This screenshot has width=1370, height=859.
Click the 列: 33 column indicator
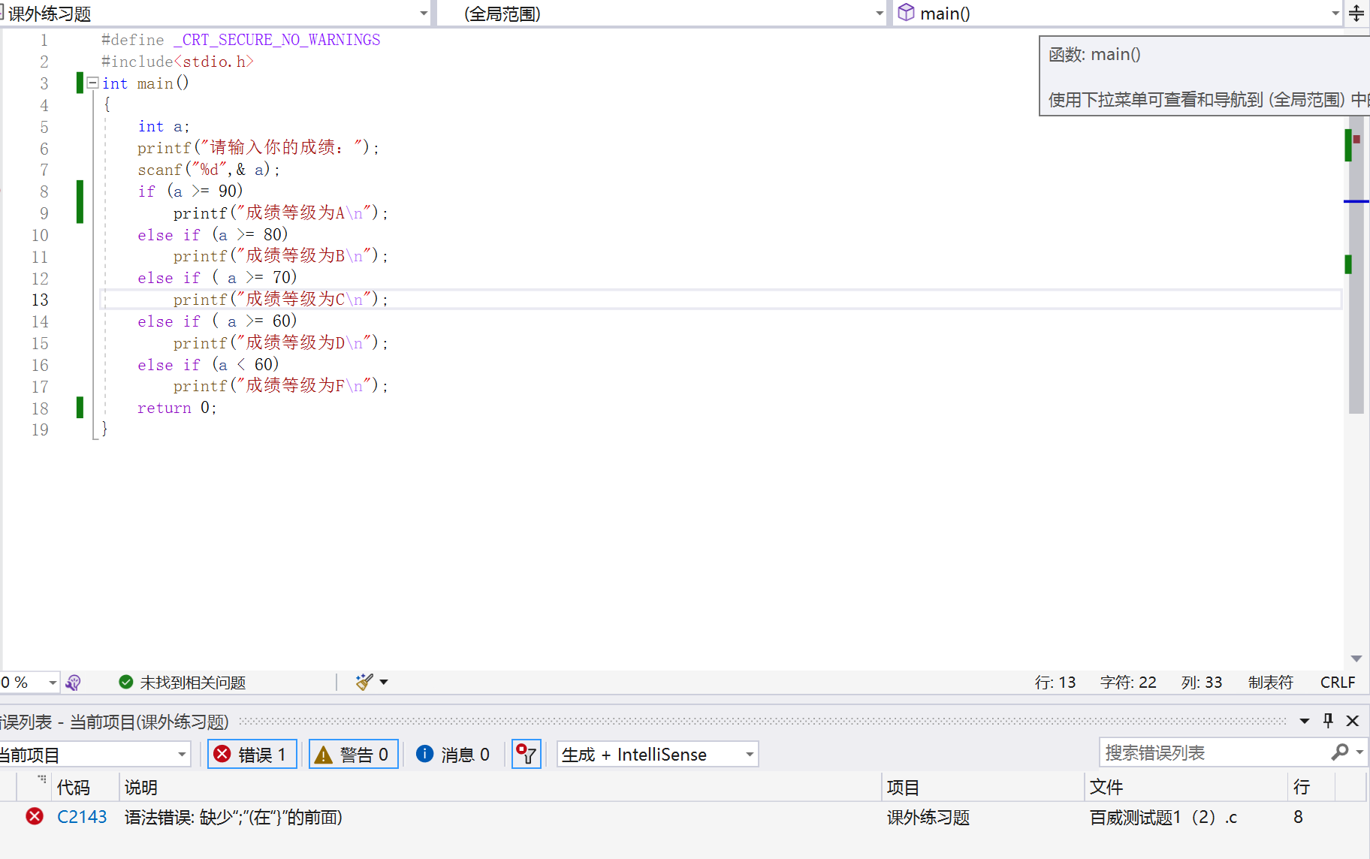click(x=1201, y=682)
